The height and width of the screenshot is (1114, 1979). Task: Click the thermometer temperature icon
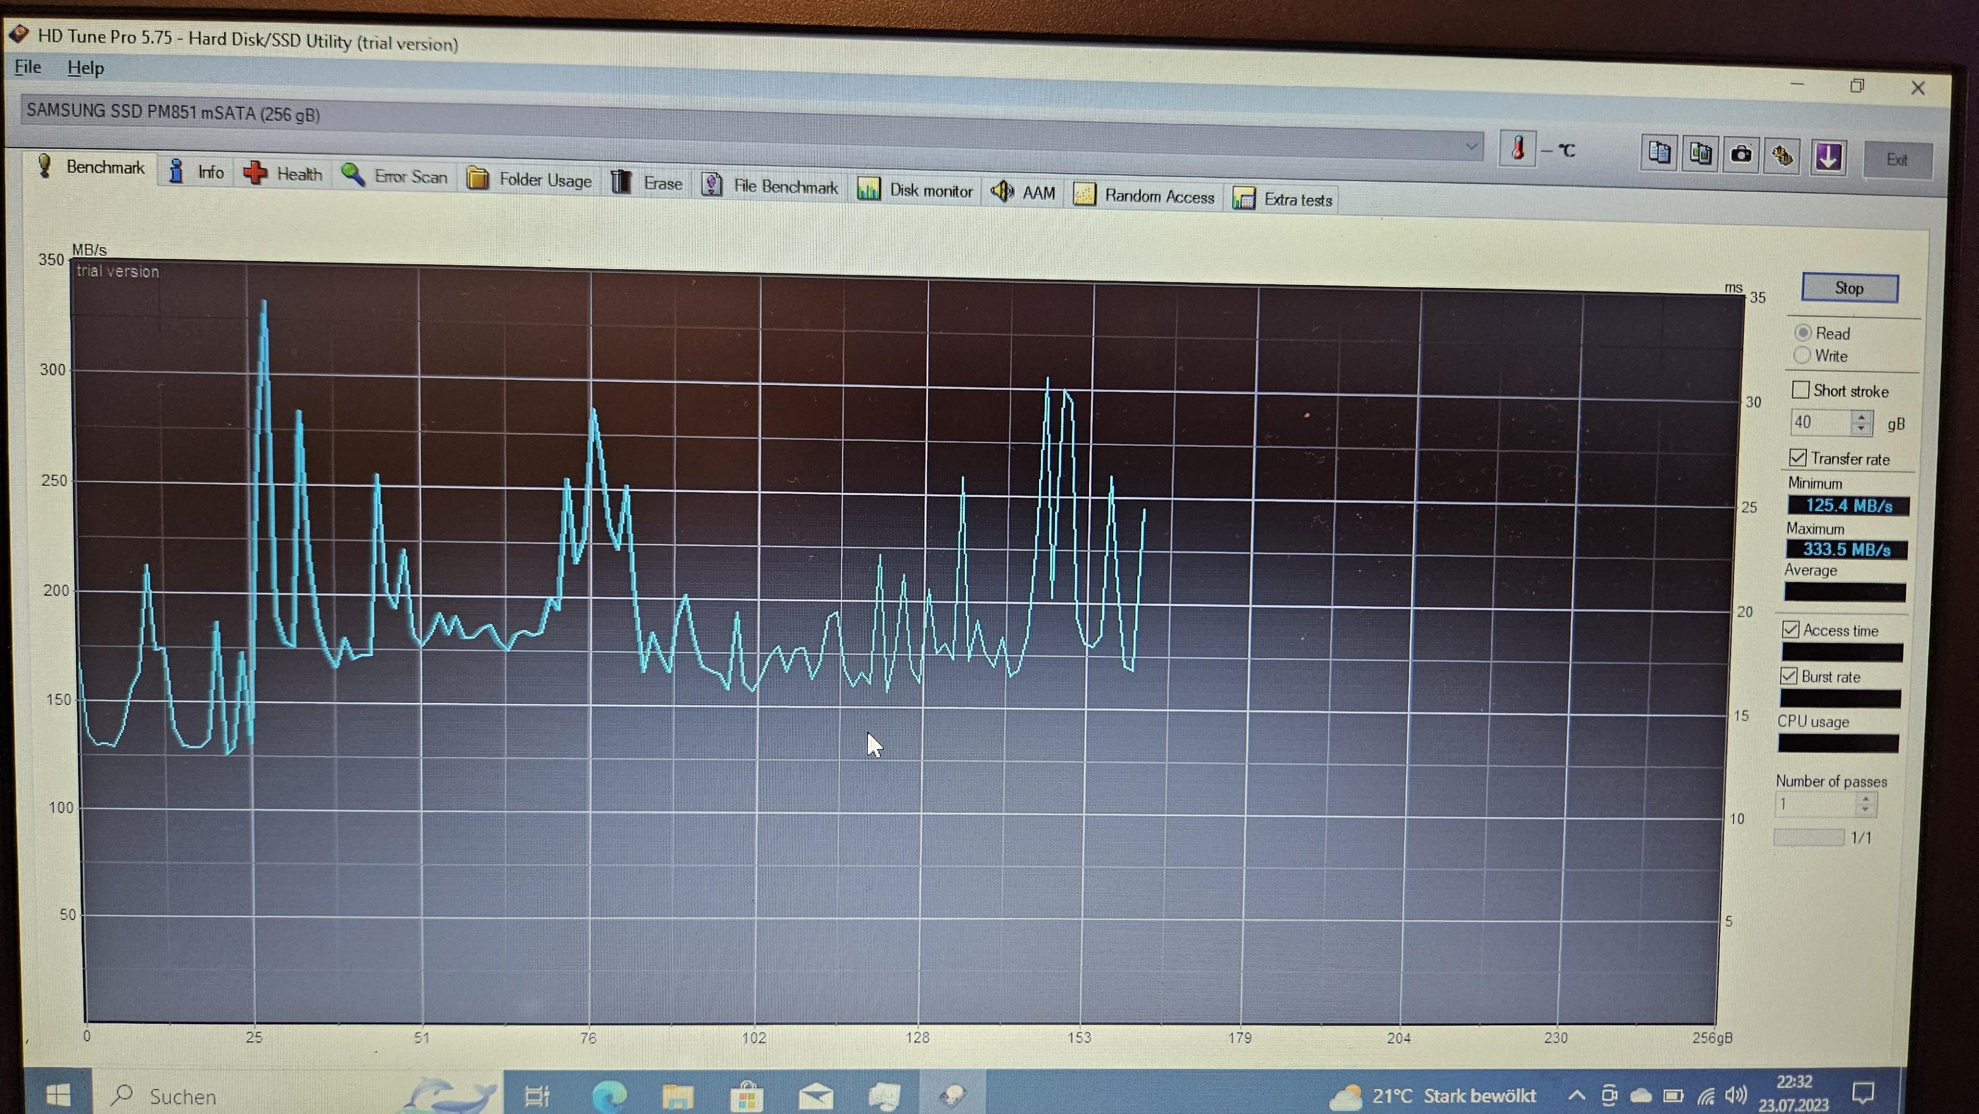point(1517,148)
